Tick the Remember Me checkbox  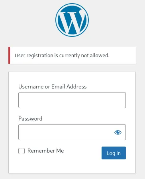[22, 151]
